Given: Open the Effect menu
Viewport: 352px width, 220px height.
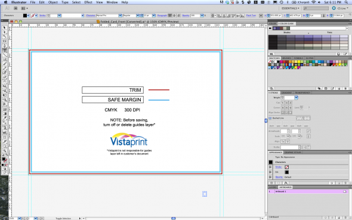Looking at the screenshot, I should click(88, 2).
